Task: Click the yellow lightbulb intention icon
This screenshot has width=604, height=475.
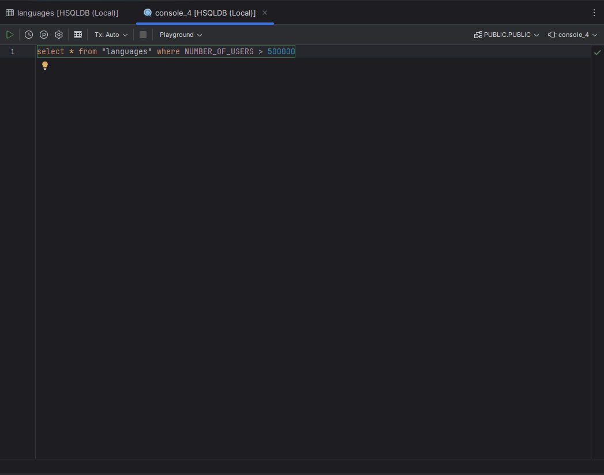Action: pos(45,66)
